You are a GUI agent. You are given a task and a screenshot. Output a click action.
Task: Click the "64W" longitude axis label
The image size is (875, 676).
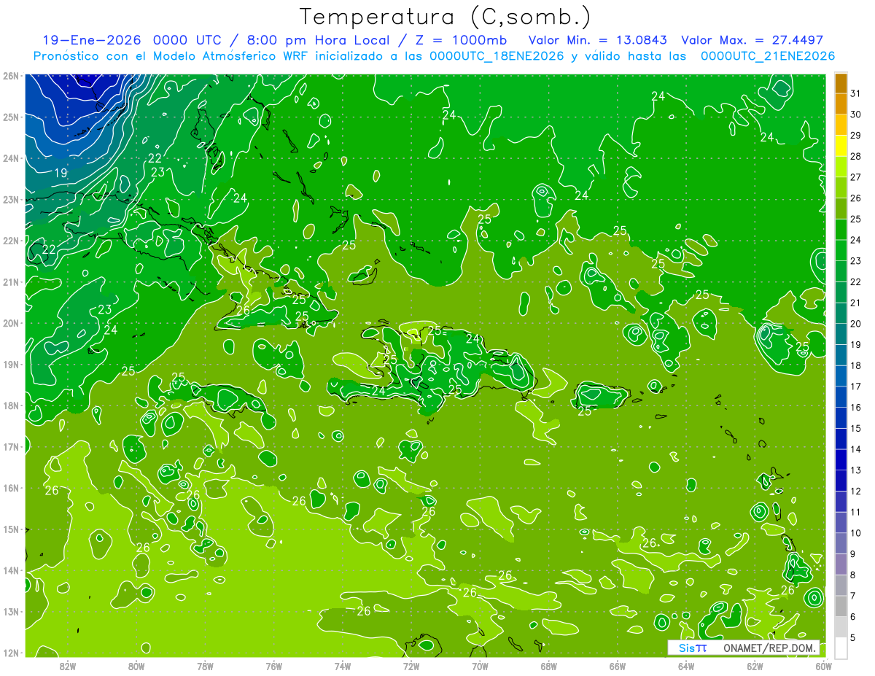(686, 665)
